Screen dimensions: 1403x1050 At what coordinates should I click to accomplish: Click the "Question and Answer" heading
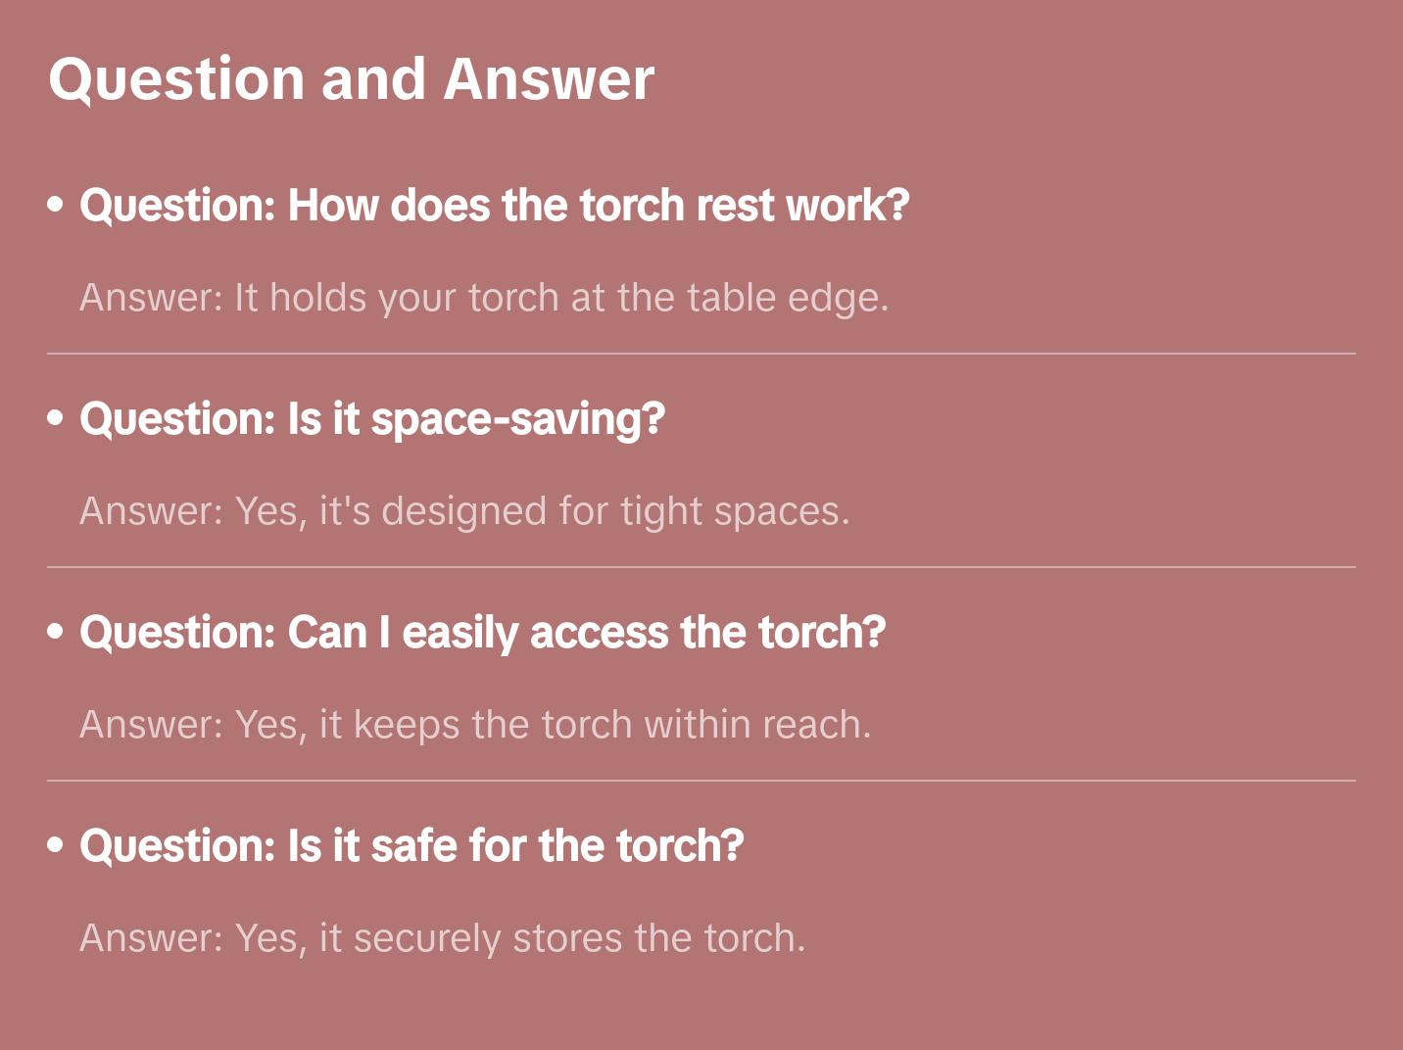pyautogui.click(x=351, y=79)
